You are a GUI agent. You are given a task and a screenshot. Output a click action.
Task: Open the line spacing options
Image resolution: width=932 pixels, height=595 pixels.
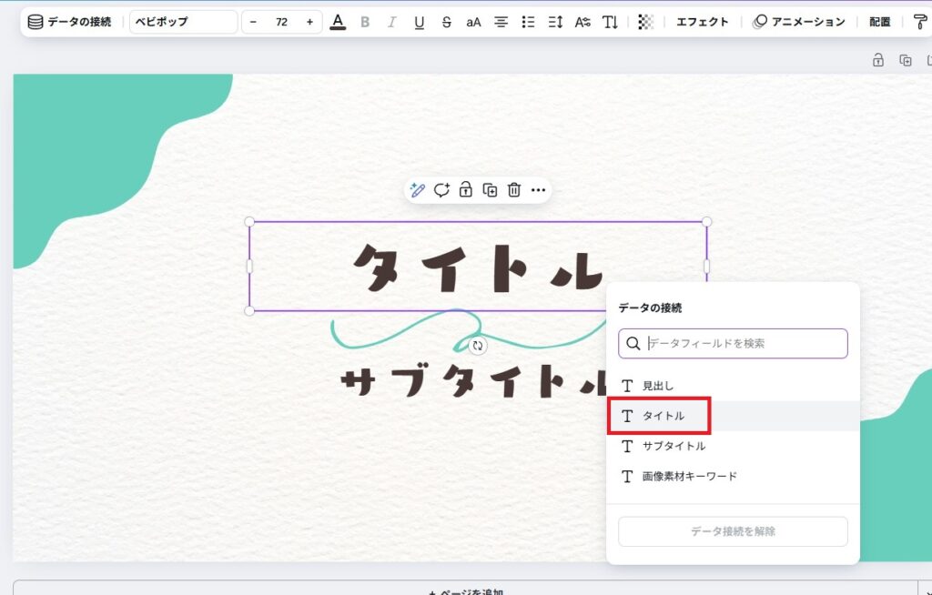555,22
